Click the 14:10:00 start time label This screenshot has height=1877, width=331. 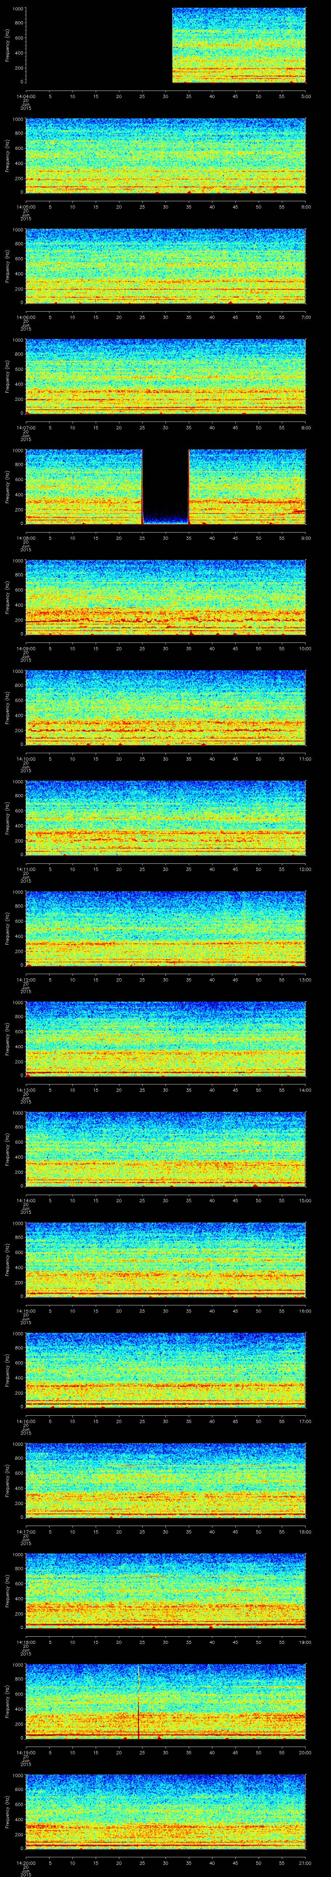click(26, 759)
